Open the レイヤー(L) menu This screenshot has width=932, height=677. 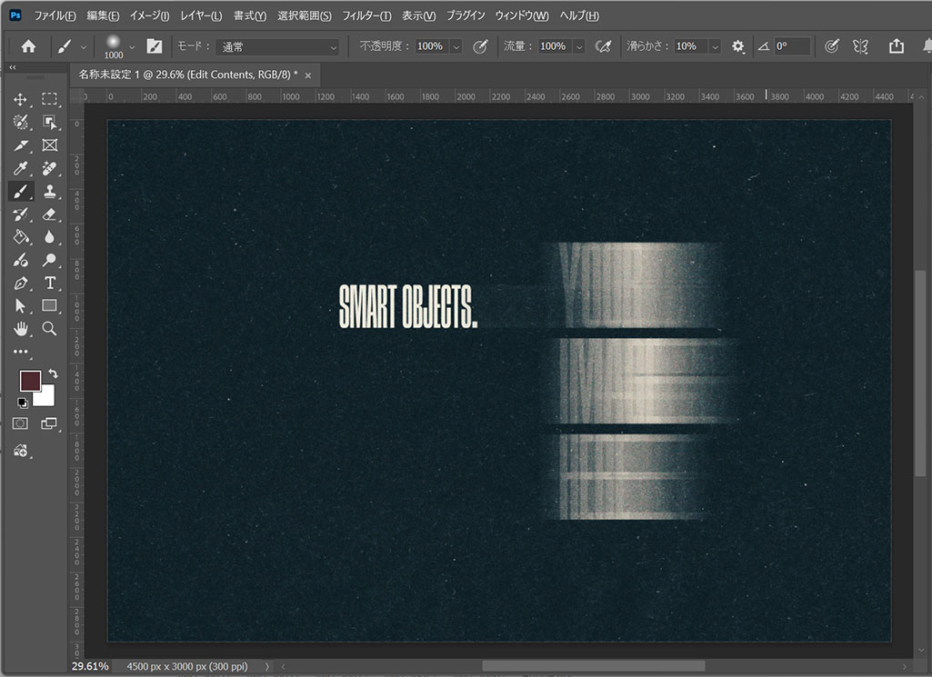tap(203, 16)
